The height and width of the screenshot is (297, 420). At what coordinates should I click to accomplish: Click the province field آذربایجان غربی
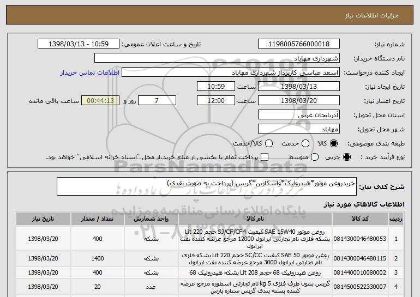coord(299,115)
